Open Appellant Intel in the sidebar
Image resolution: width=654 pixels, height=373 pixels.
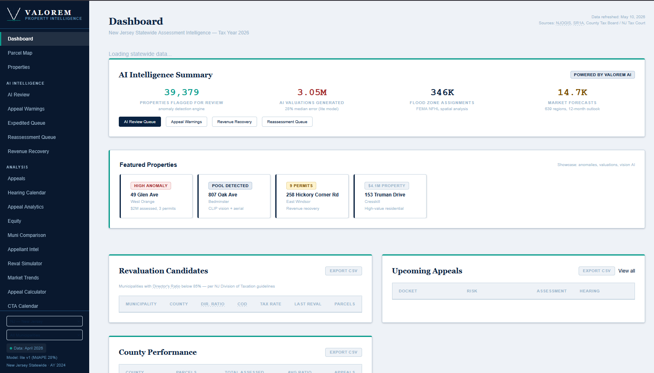(45, 249)
